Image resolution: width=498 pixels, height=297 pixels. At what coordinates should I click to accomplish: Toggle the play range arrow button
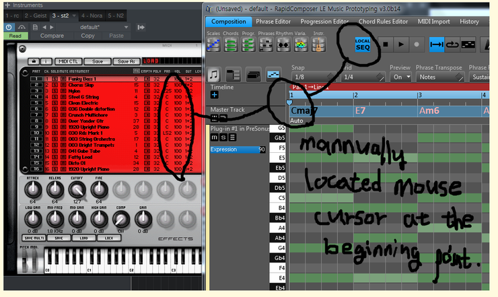point(437,44)
